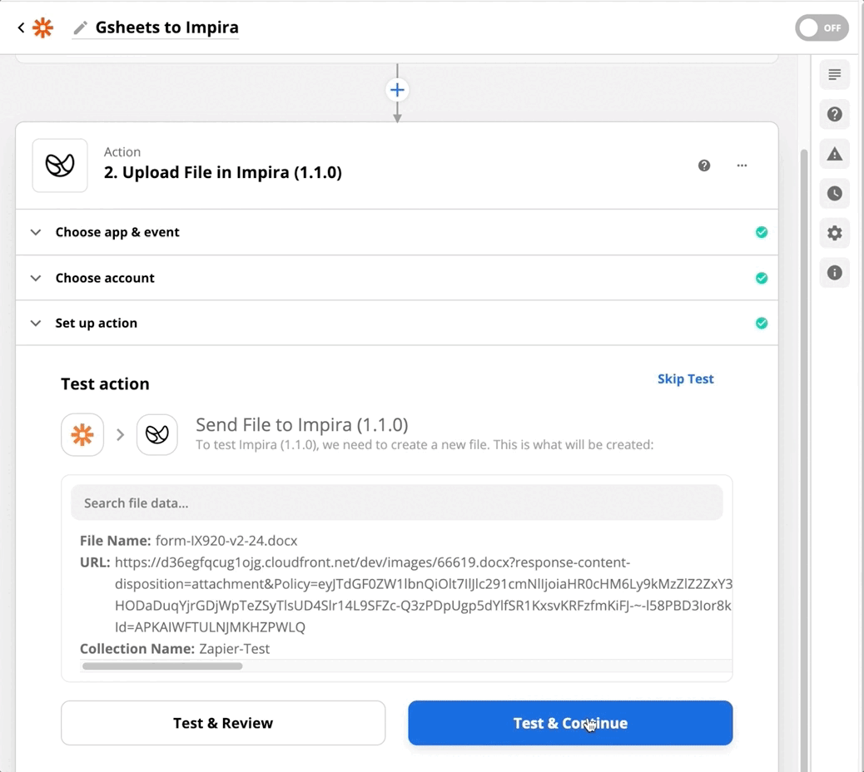This screenshot has height=772, width=864.
Task: Open the help question mark in sidebar
Action: tap(834, 114)
